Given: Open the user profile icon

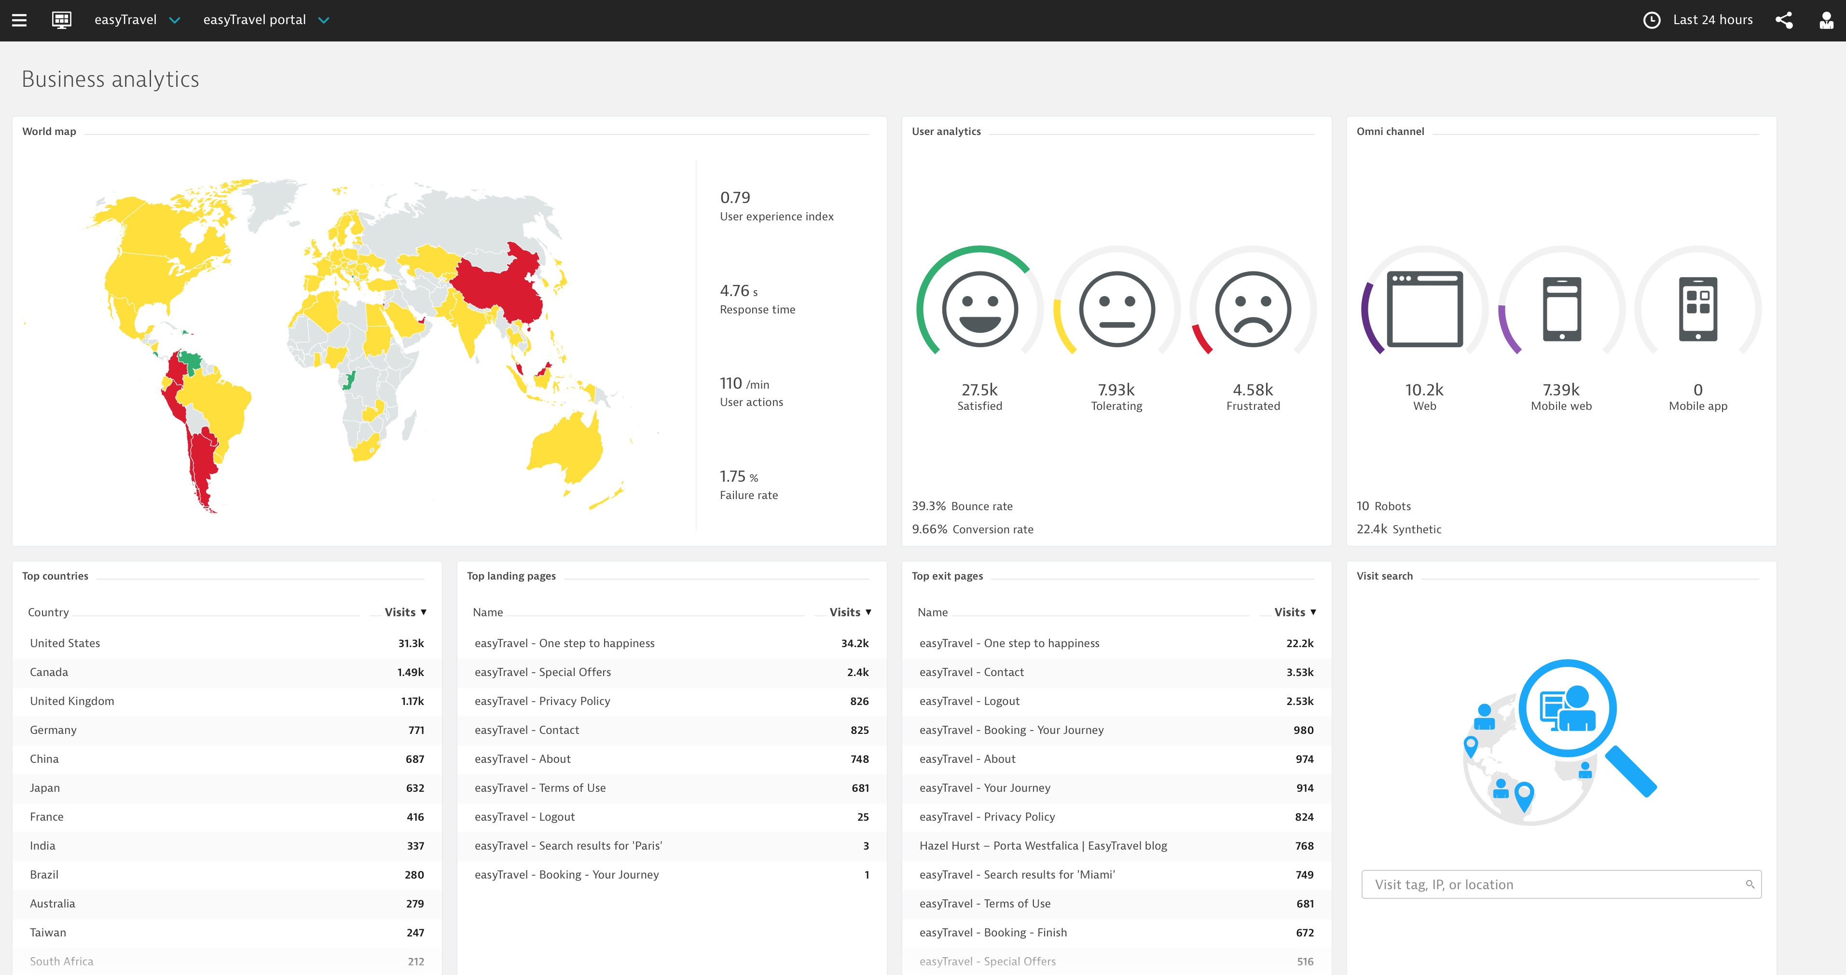Looking at the screenshot, I should click(1827, 20).
